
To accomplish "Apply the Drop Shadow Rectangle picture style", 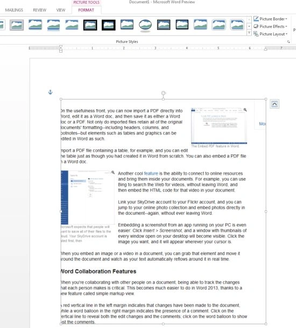I will point(35,25).
